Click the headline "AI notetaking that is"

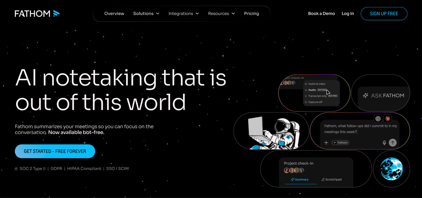(121, 78)
